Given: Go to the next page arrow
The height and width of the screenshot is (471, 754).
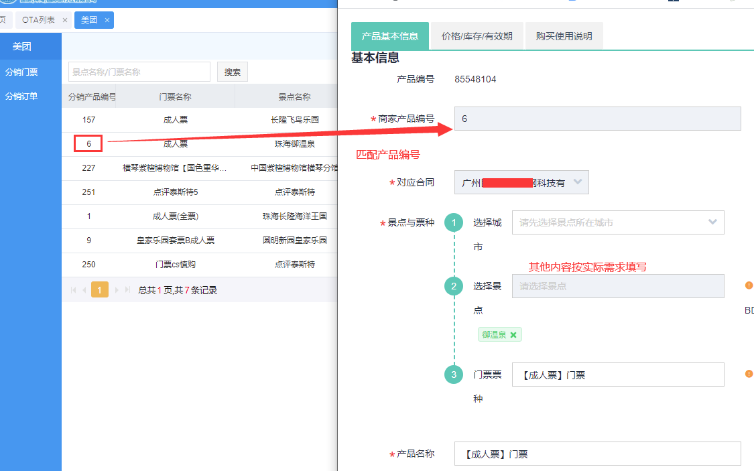Looking at the screenshot, I should click(117, 290).
